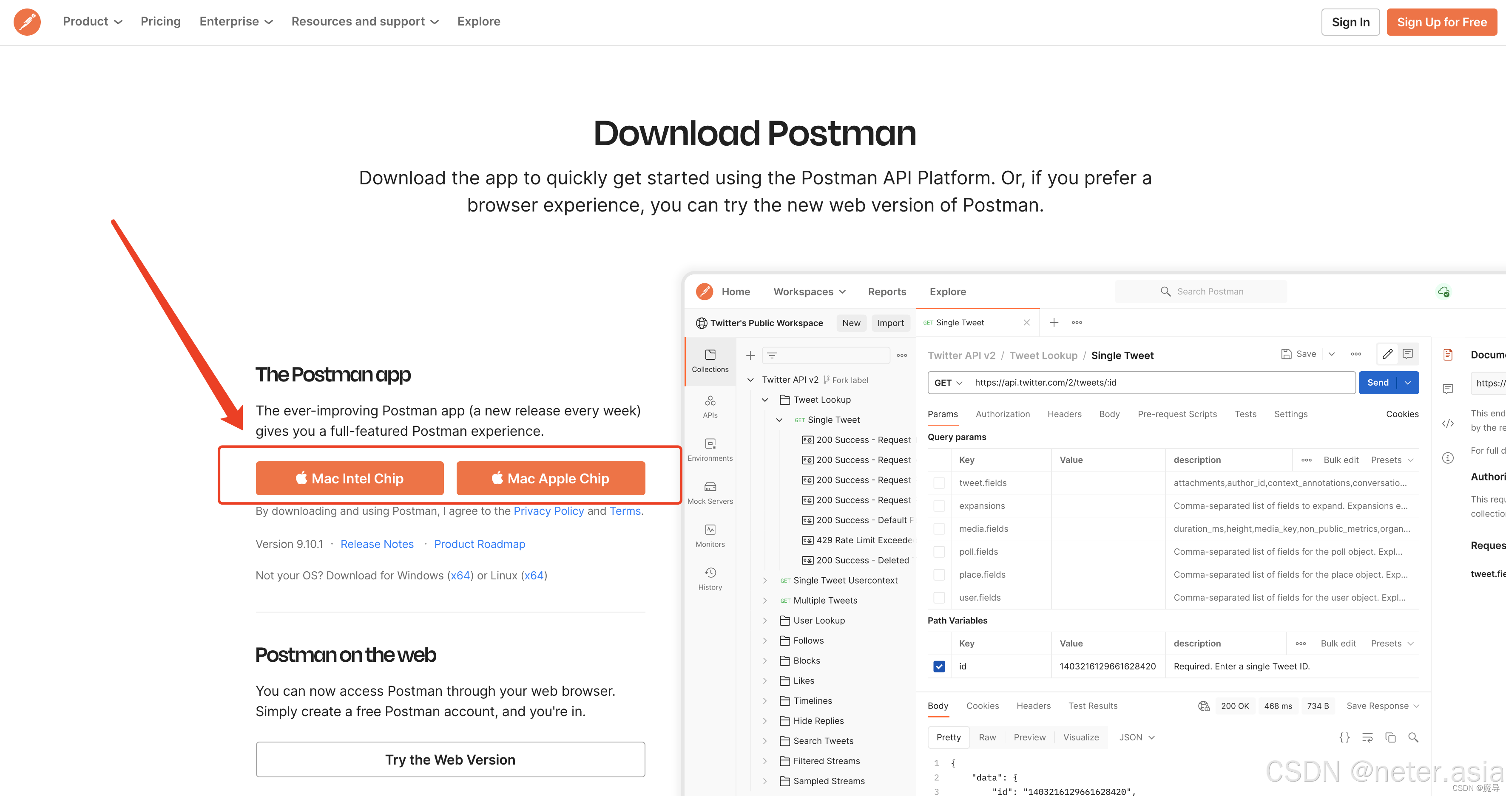Click the network globe icon beside 200 OK
1506x796 pixels.
coord(1203,706)
